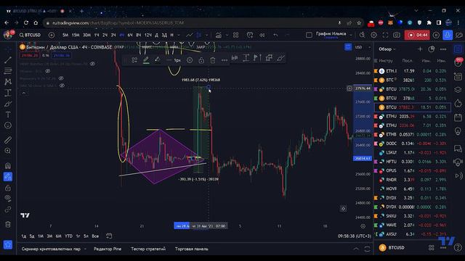This screenshot has height=261, width=465.
Task: Take a chart snapshot with camera icon
Action: [397, 35]
